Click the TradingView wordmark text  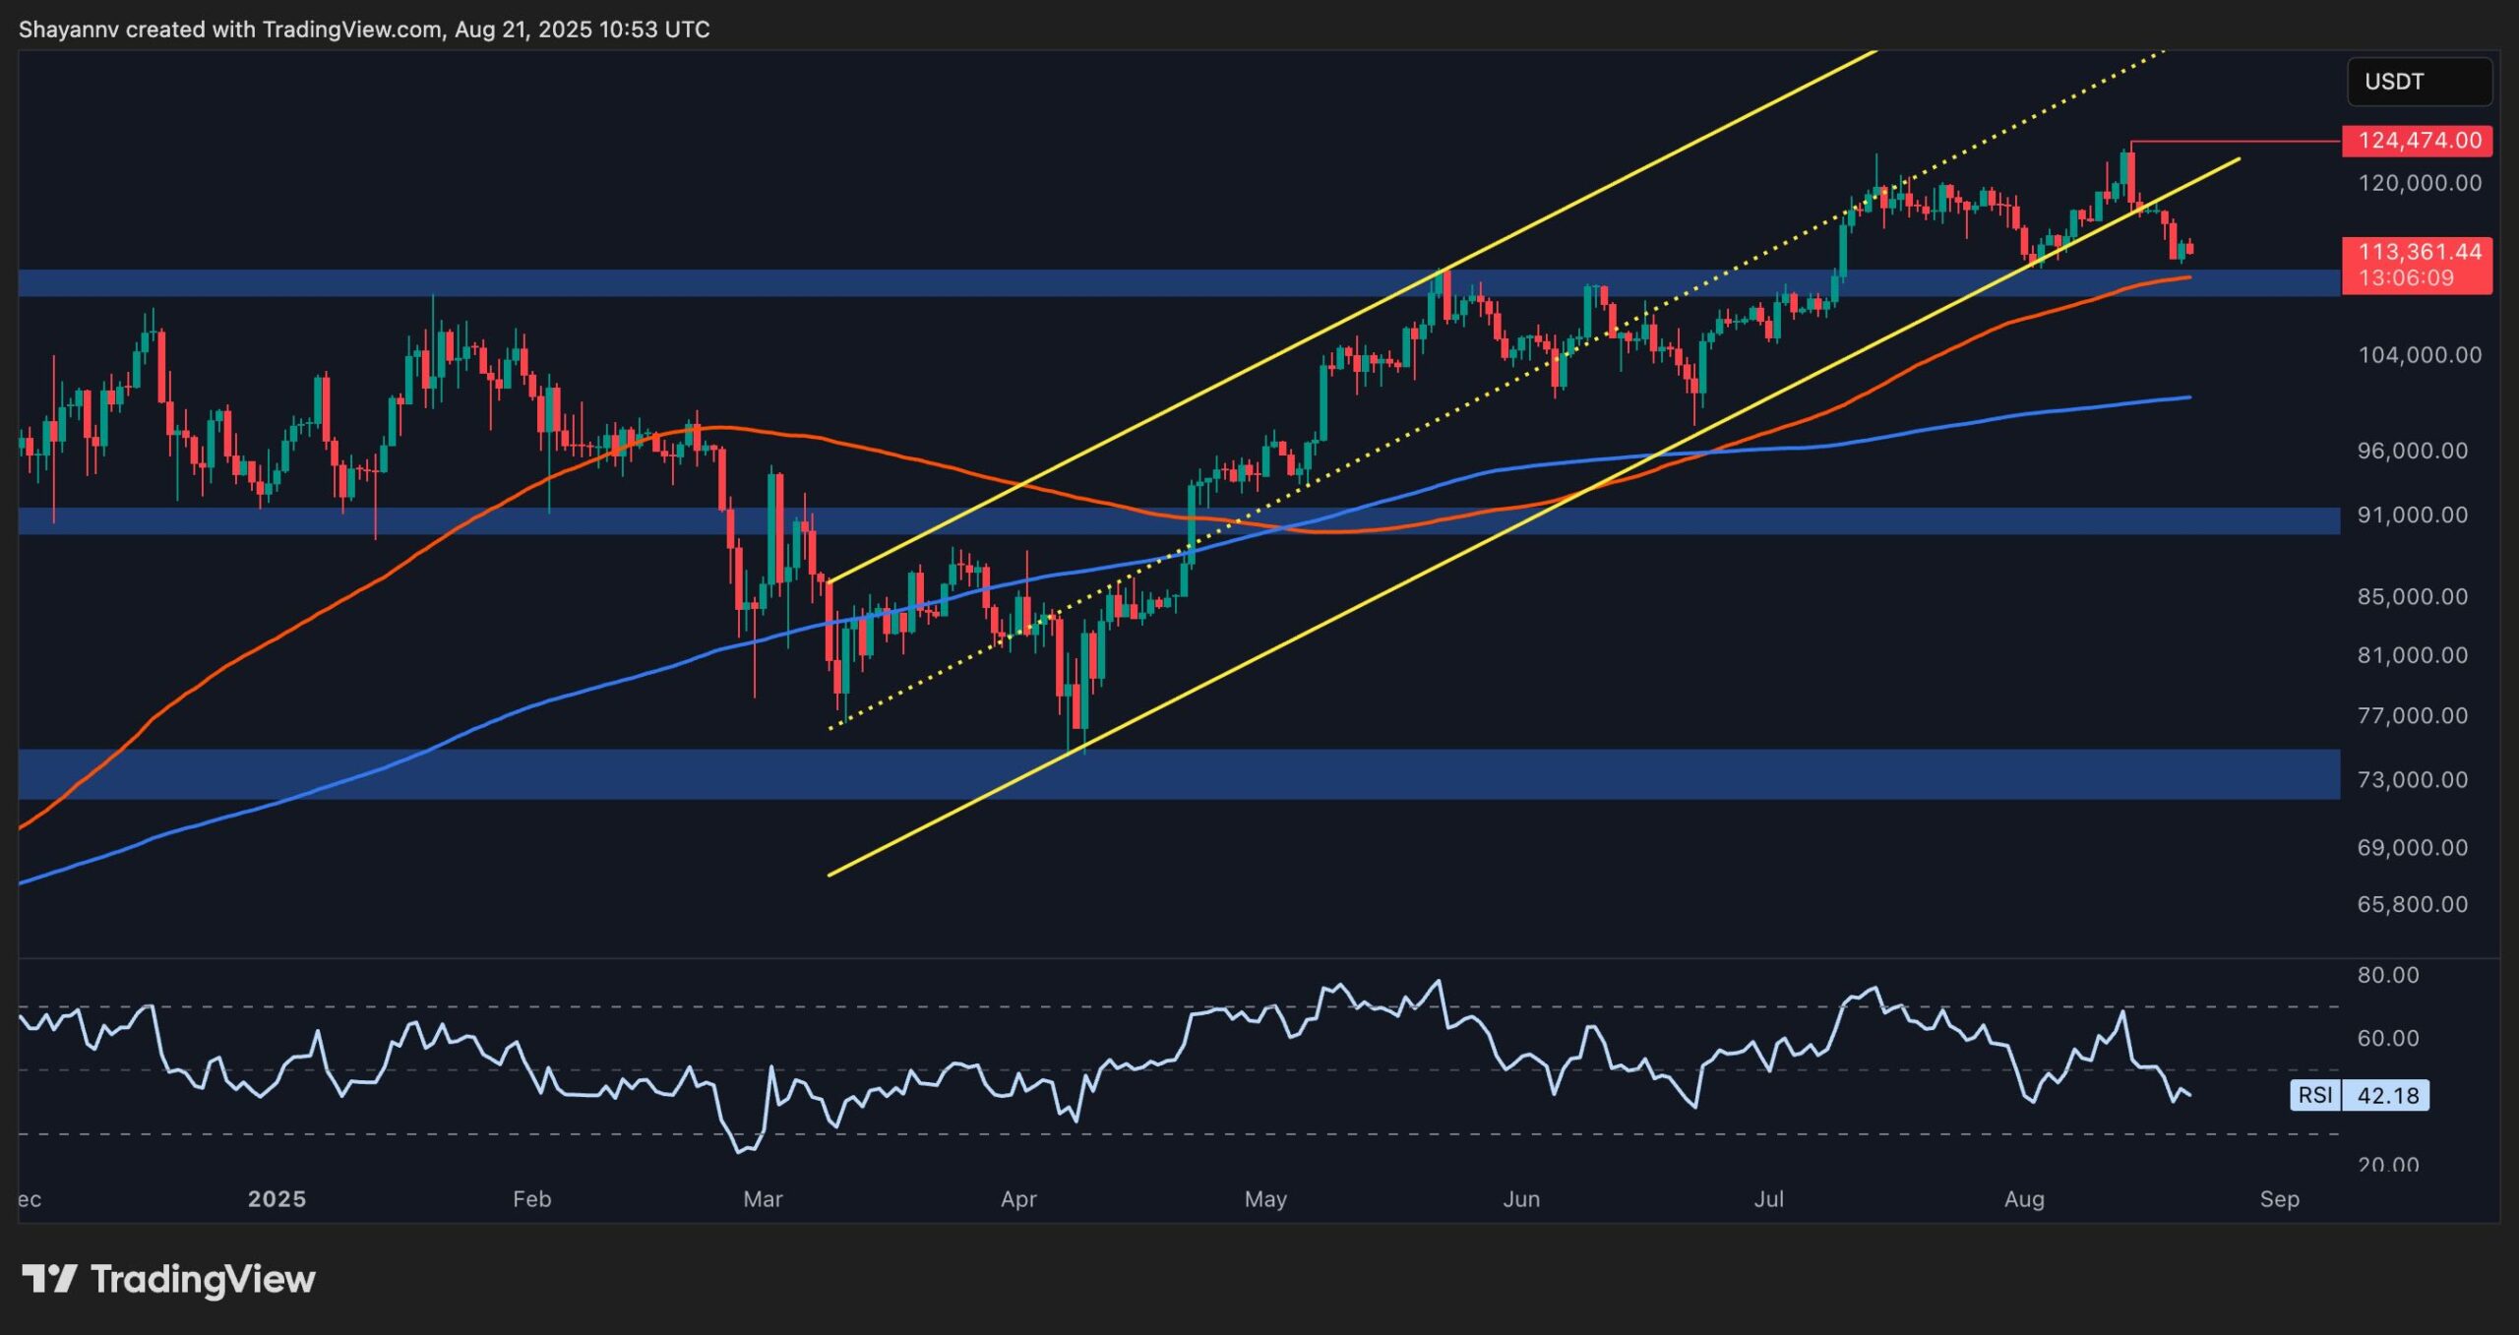[x=203, y=1279]
